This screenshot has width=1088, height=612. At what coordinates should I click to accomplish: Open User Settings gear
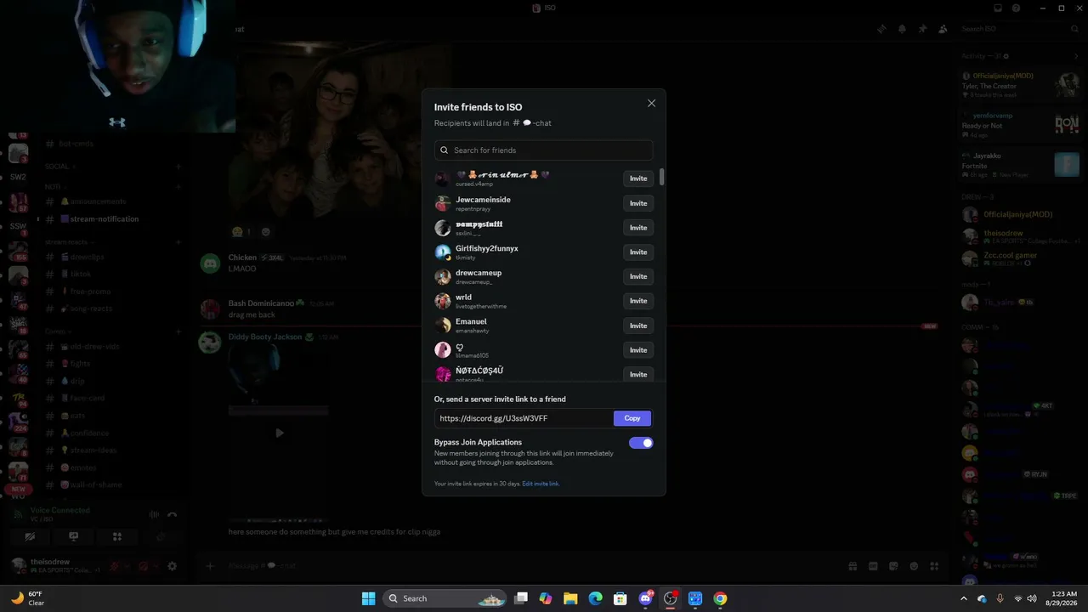[172, 566]
